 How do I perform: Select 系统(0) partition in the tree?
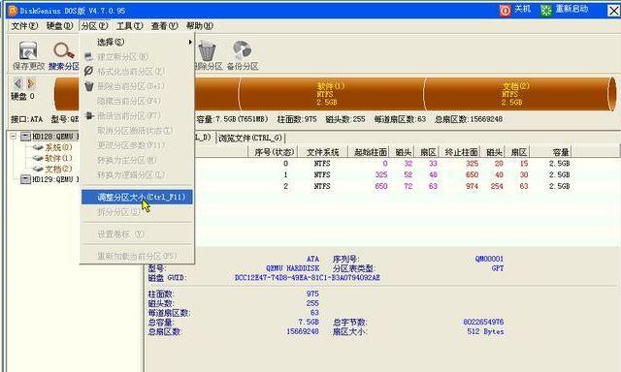click(x=58, y=147)
